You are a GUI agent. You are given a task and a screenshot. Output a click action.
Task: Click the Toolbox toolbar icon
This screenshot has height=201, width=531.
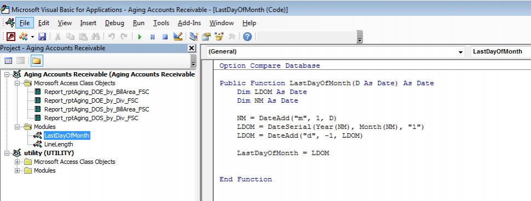[232, 37]
